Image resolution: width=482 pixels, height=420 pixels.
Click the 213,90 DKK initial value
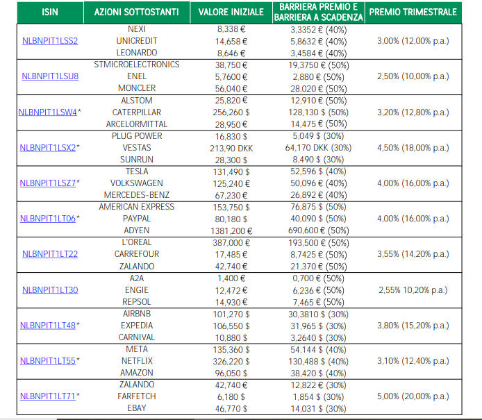[x=231, y=149]
